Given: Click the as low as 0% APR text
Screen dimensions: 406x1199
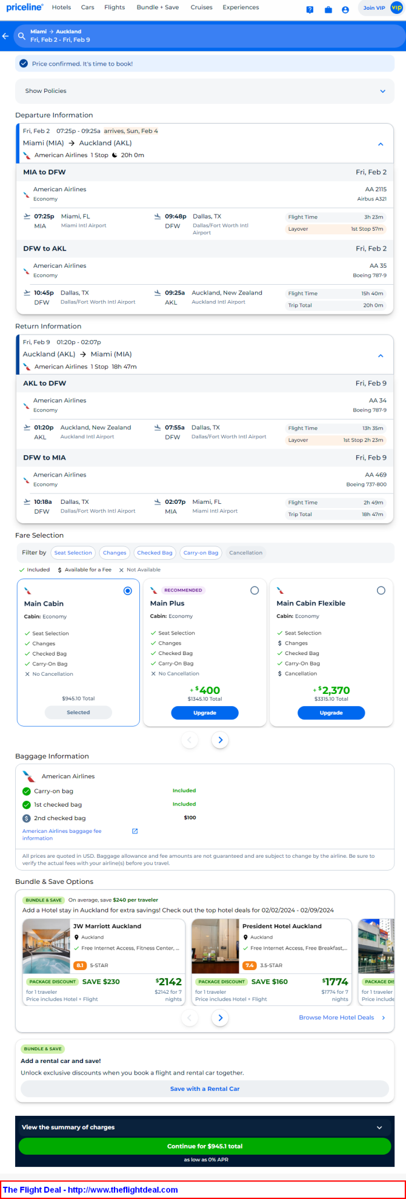Looking at the screenshot, I should point(205,1160).
